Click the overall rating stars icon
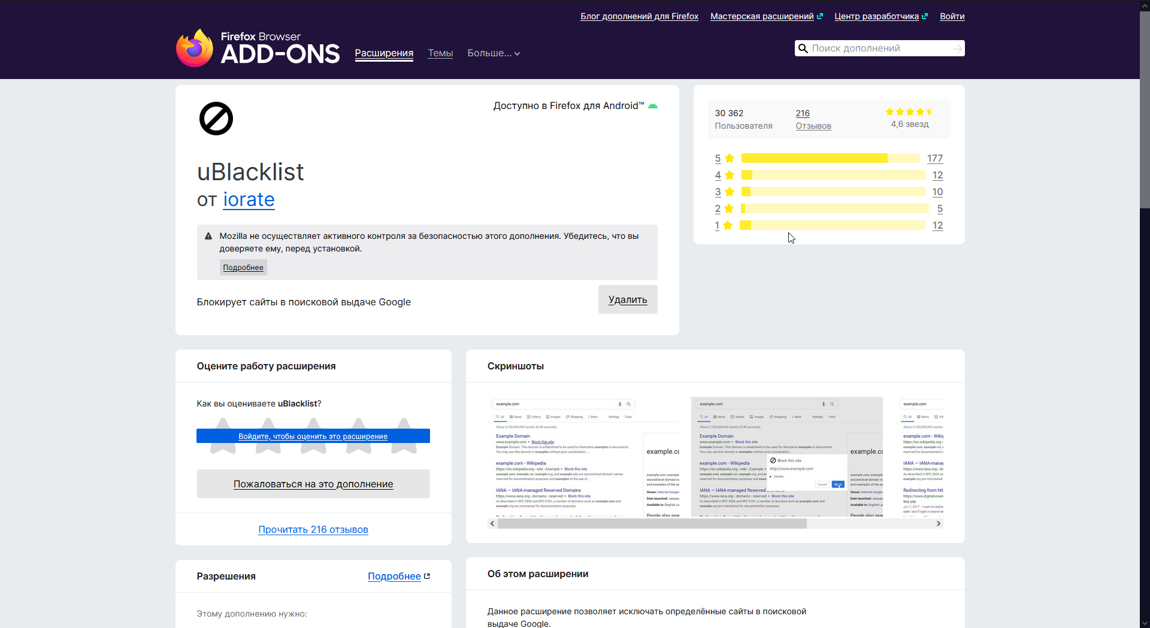1150x628 pixels. tap(909, 112)
